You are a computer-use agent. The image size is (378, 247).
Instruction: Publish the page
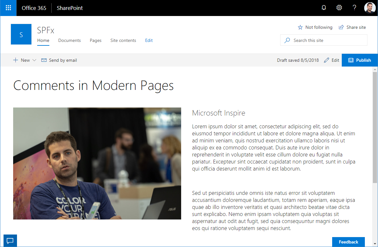point(359,60)
